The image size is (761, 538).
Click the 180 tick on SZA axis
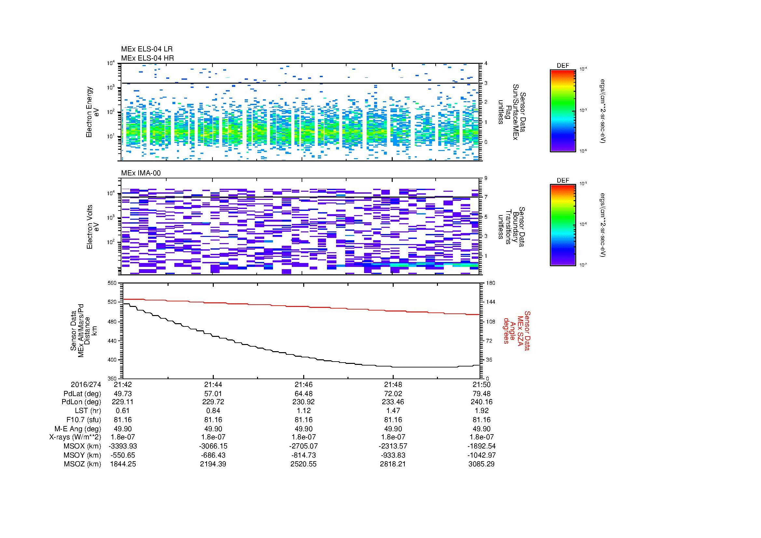(x=490, y=283)
